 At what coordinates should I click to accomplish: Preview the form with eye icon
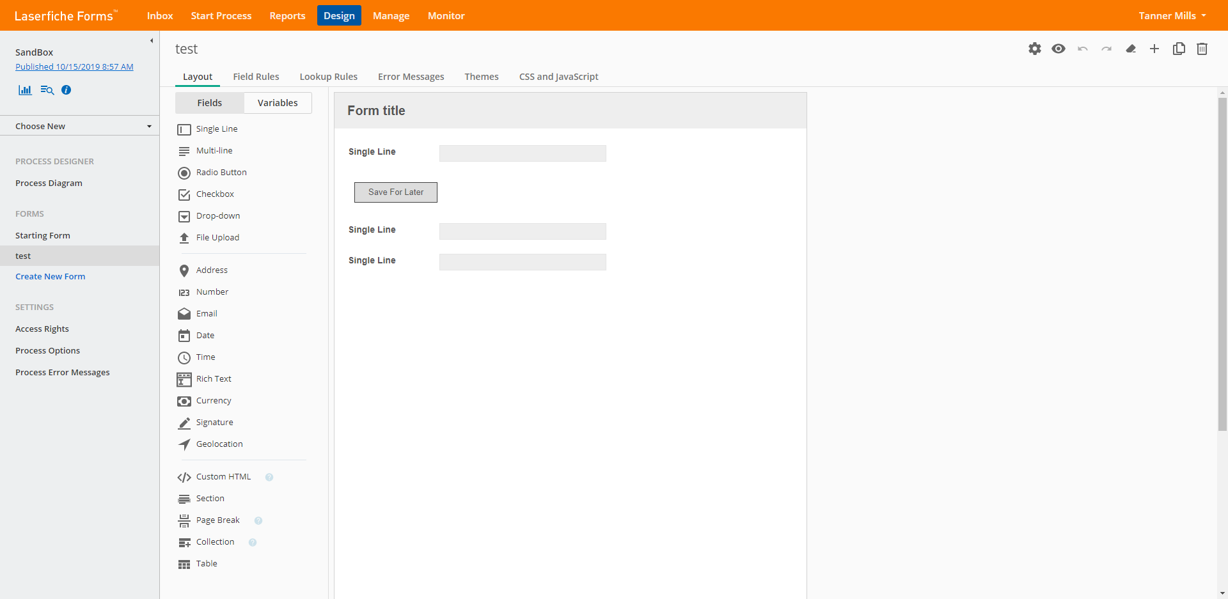(x=1059, y=49)
